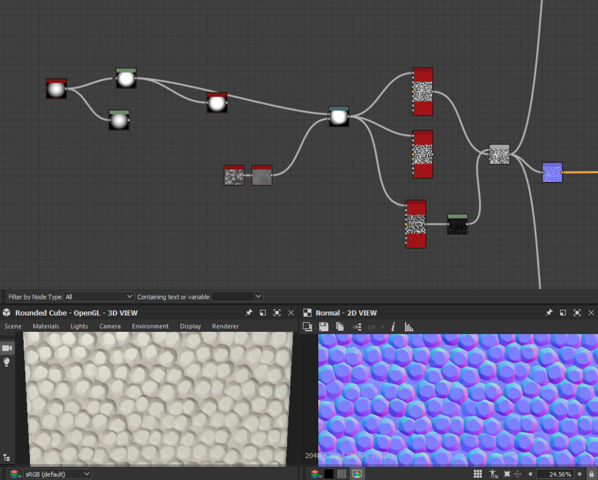The width and height of the screenshot is (598, 480).
Task: Open the sRGB (default) color space dropdown
Action: point(57,474)
